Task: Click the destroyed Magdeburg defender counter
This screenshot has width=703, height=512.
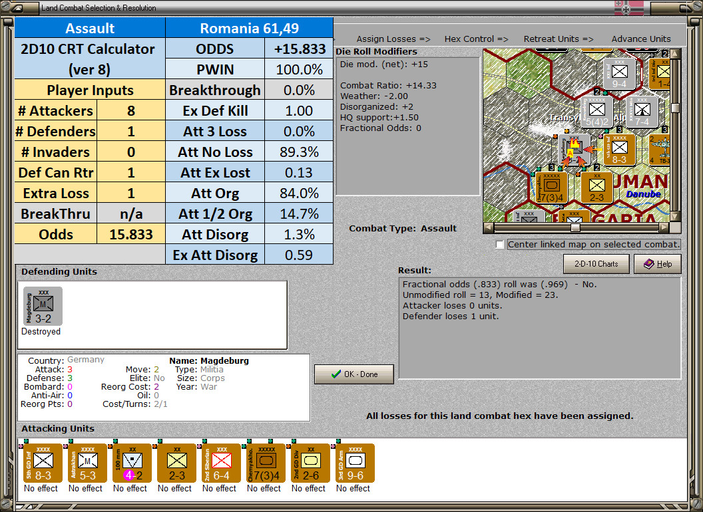Action: pyautogui.click(x=41, y=305)
